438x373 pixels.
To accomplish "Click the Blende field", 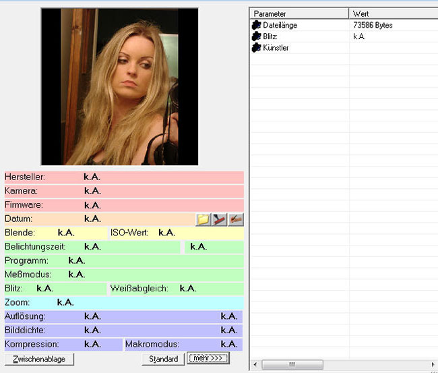I will point(56,233).
